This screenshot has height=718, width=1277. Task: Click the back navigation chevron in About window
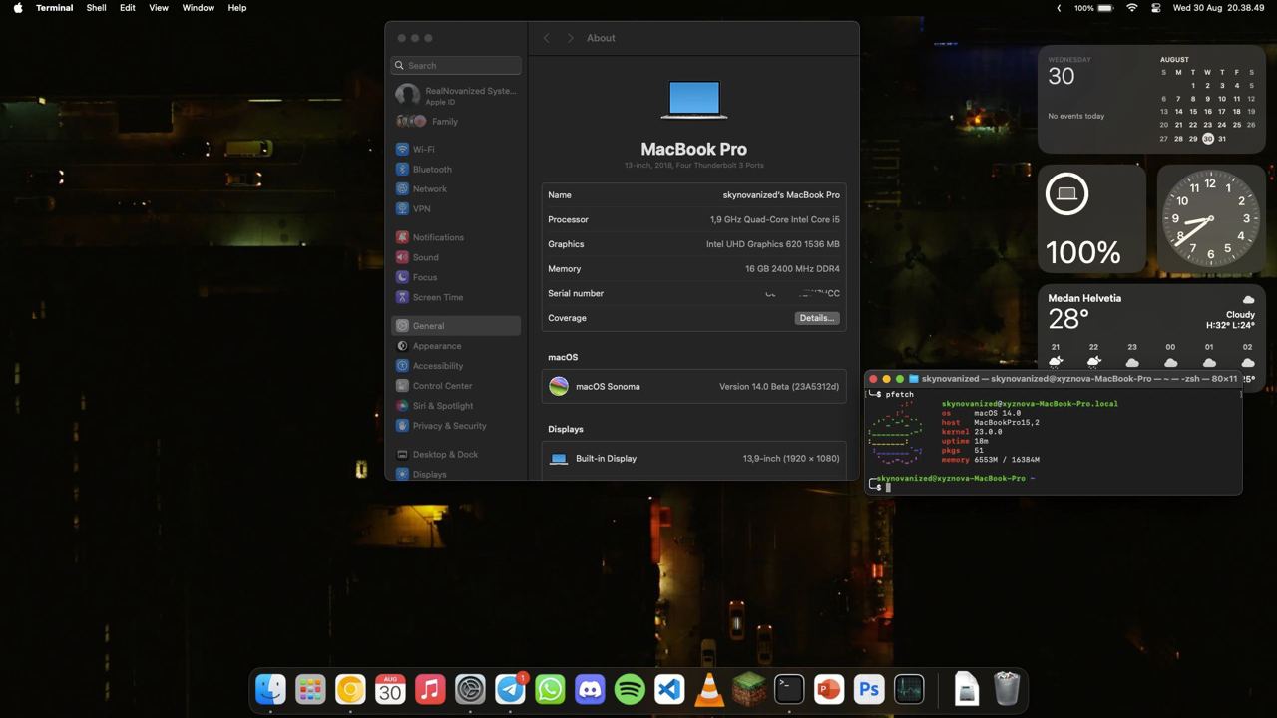click(x=546, y=37)
